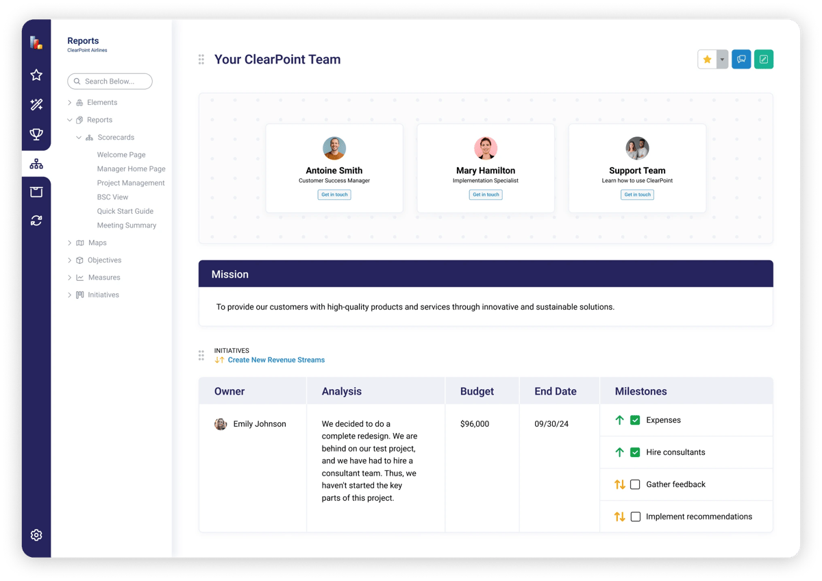The width and height of the screenshot is (822, 581).
Task: Click the Maps icon in tree
Action: point(80,243)
